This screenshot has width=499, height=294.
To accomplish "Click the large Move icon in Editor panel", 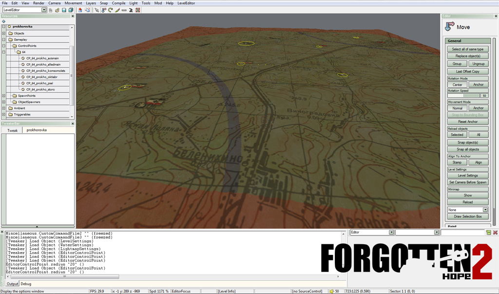I will click(449, 27).
